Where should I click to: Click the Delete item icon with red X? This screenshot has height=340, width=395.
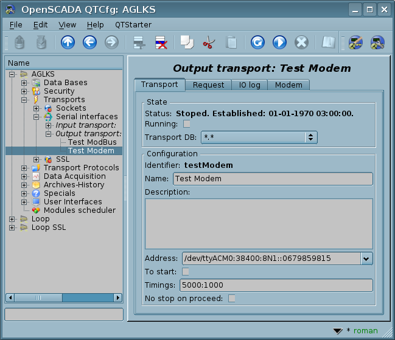[x=161, y=43]
